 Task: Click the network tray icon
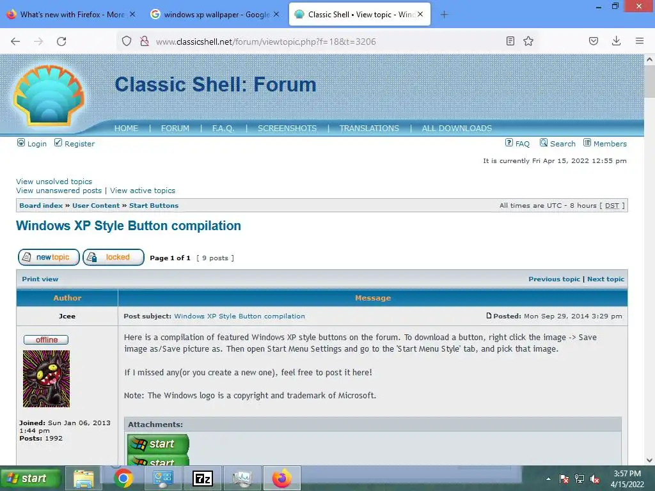pyautogui.click(x=580, y=479)
